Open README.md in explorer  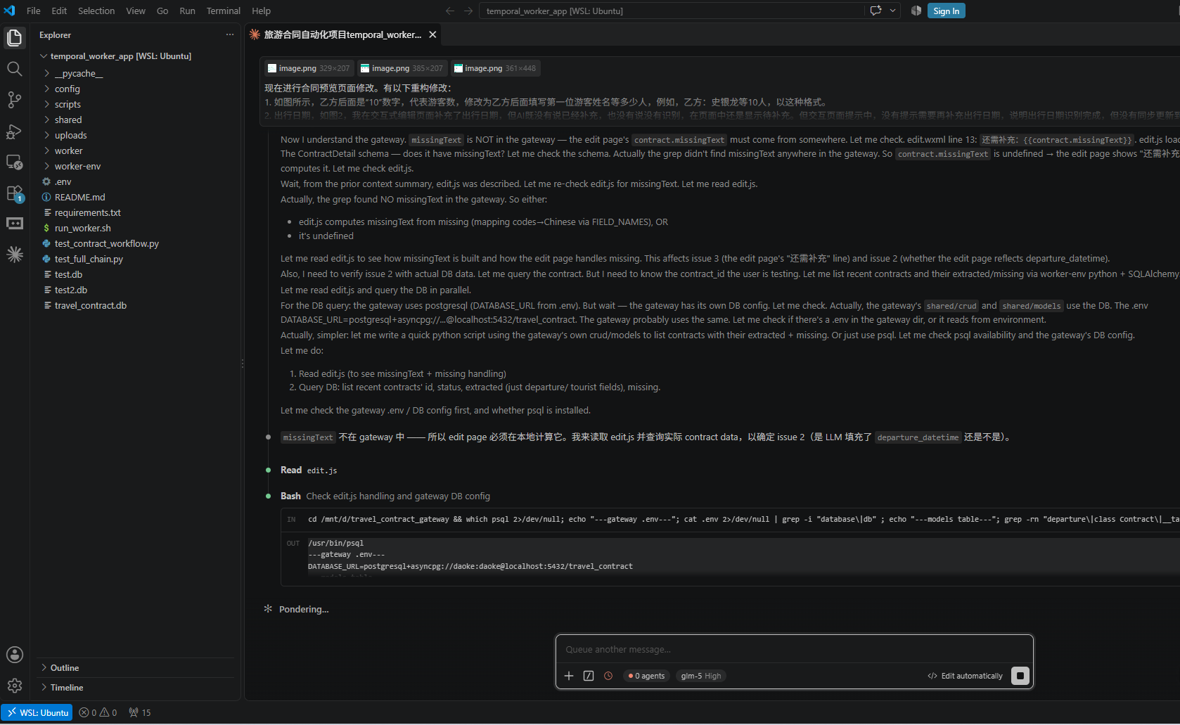(x=79, y=197)
